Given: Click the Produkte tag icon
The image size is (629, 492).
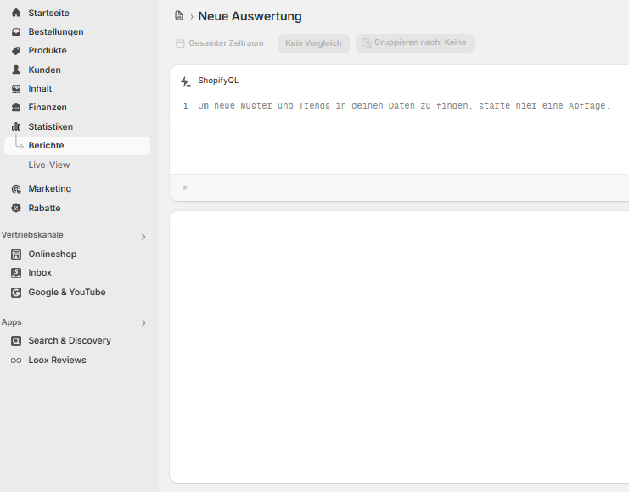Looking at the screenshot, I should (x=16, y=51).
